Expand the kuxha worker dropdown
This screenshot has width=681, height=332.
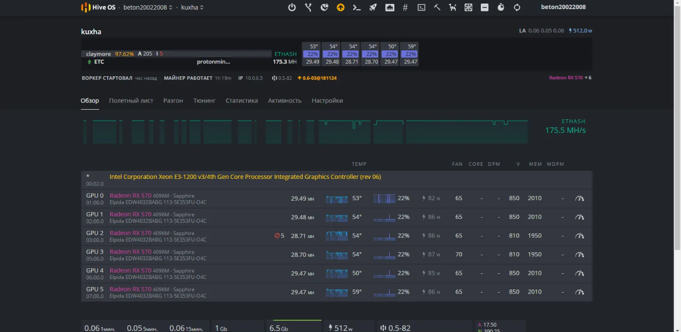193,8
